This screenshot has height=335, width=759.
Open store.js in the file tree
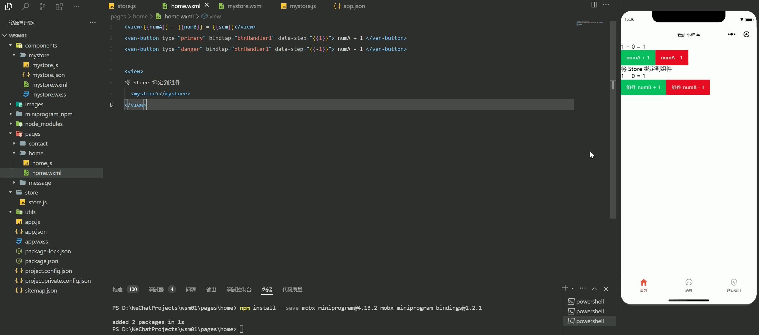pyautogui.click(x=37, y=202)
